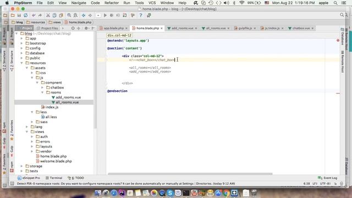This screenshot has height=198, width=352.
Task: Click the Skype icon in the Dock
Action: tap(170, 193)
